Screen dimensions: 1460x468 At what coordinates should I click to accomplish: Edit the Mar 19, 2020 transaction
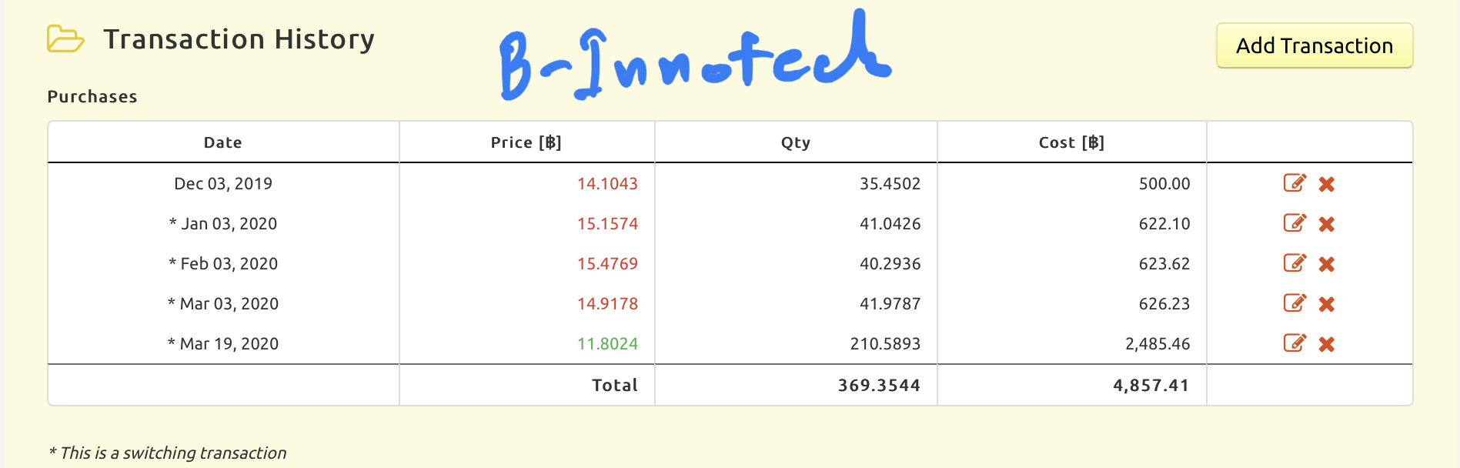click(x=1295, y=343)
